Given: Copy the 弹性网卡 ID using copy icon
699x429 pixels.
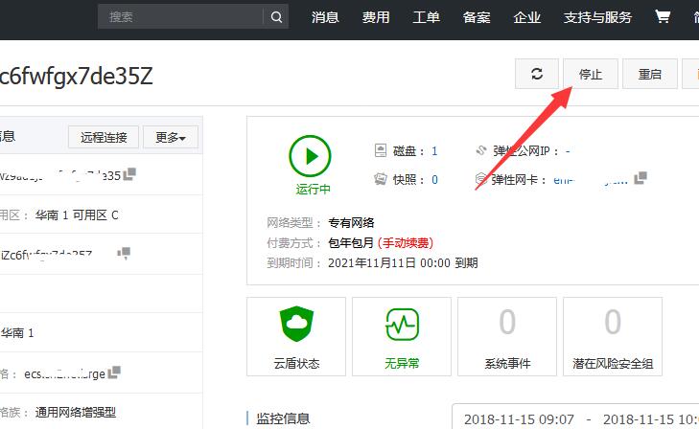Looking at the screenshot, I should click(641, 178).
